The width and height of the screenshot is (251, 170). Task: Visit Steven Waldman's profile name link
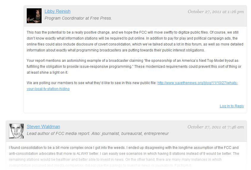pyautogui.click(x=43, y=127)
